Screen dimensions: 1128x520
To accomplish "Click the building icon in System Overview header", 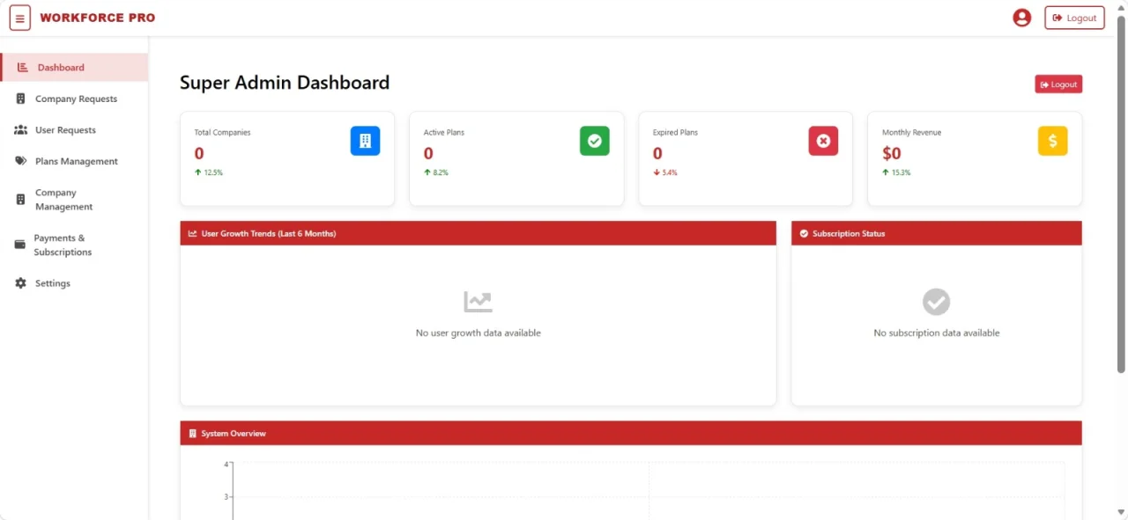I will [x=193, y=434].
